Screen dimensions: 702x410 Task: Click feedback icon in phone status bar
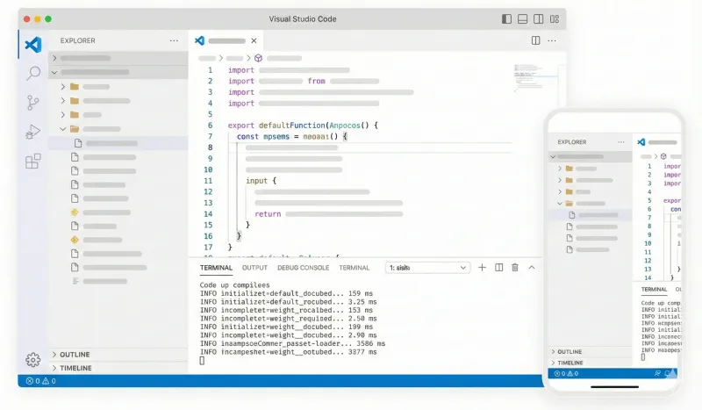point(657,373)
